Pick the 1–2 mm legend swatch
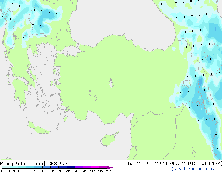The width and height of the screenshot is (222, 172). [x=22, y=167]
